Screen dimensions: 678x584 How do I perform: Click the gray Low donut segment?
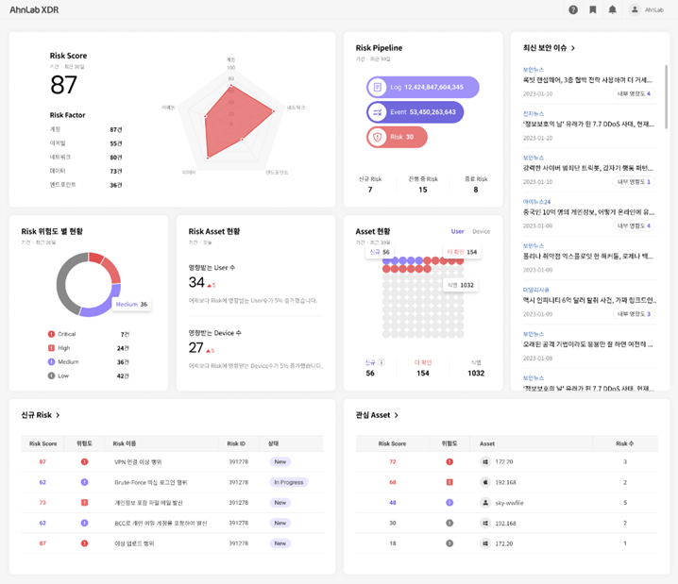(x=66, y=283)
